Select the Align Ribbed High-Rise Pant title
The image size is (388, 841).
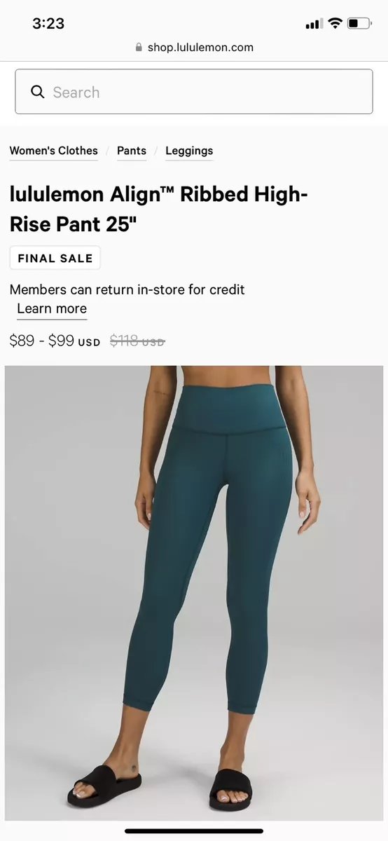pos(159,210)
